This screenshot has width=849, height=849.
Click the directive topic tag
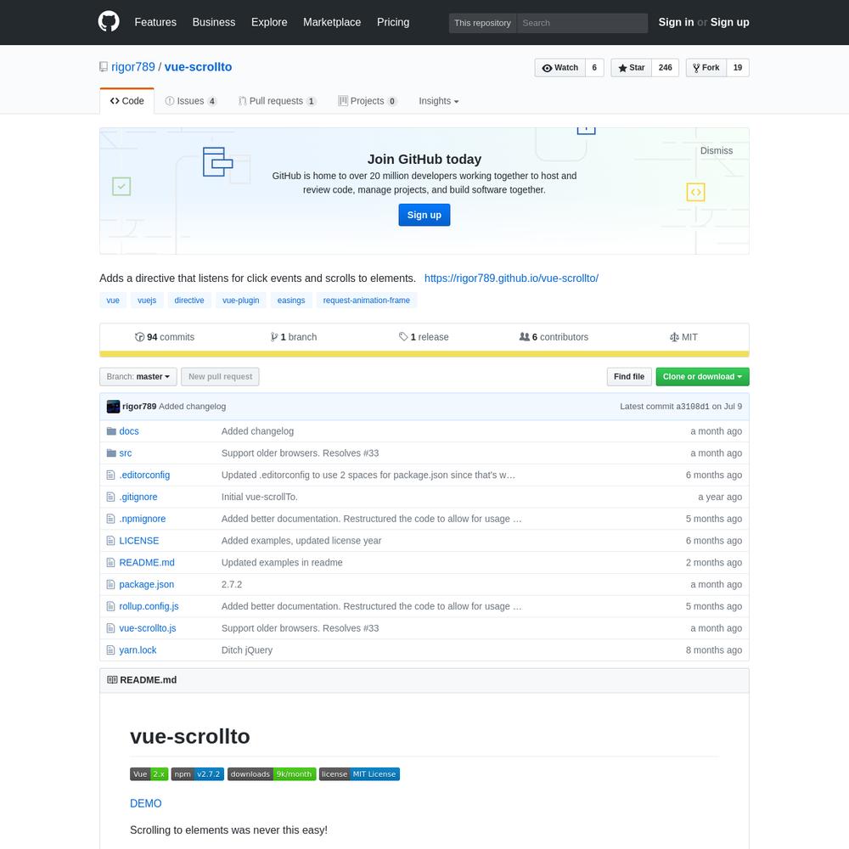click(189, 301)
